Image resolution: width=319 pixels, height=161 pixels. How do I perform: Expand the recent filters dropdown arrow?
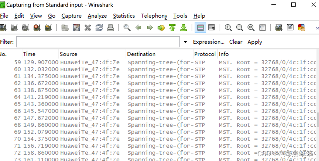[185, 42]
